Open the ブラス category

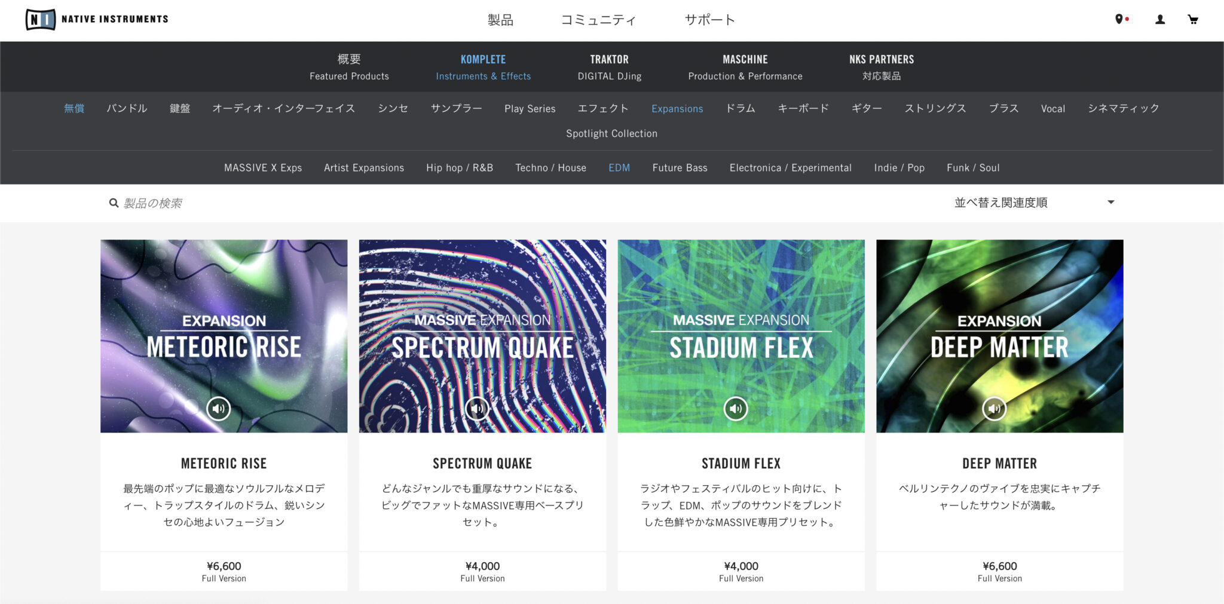pyautogui.click(x=1004, y=108)
